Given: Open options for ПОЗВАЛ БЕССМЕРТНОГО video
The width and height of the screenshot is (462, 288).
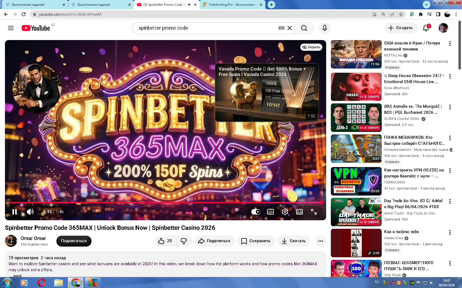Looking at the screenshot, I should (x=450, y=263).
